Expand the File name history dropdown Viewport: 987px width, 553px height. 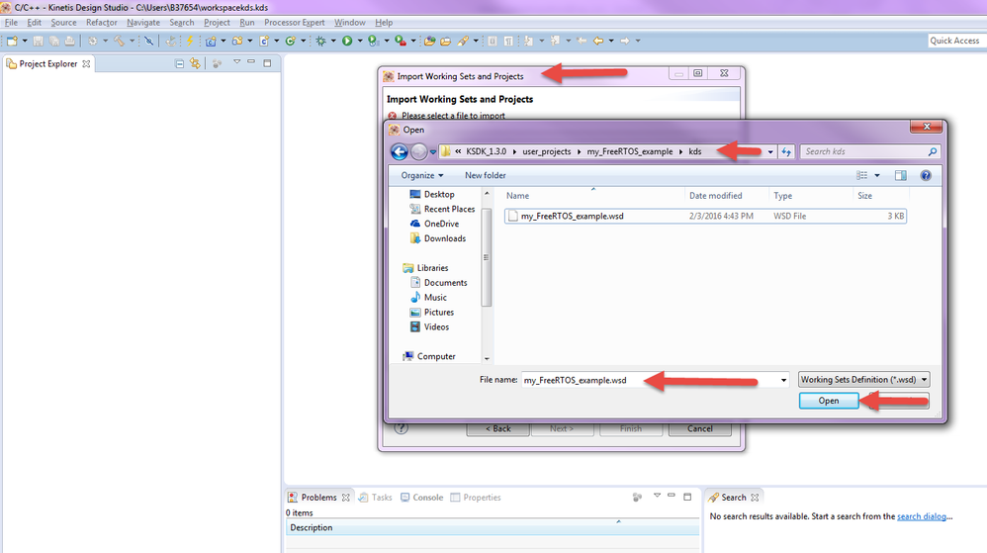coord(783,380)
